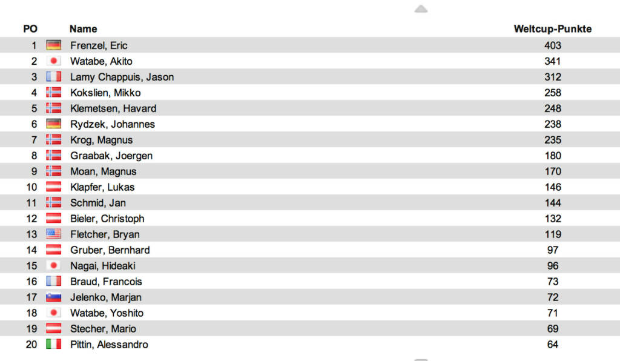The height and width of the screenshot is (361, 620).
Task: Click the PO column header
Action: pos(30,29)
